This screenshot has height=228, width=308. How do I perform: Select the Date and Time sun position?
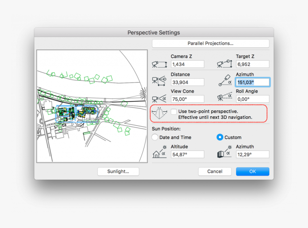coord(155,137)
